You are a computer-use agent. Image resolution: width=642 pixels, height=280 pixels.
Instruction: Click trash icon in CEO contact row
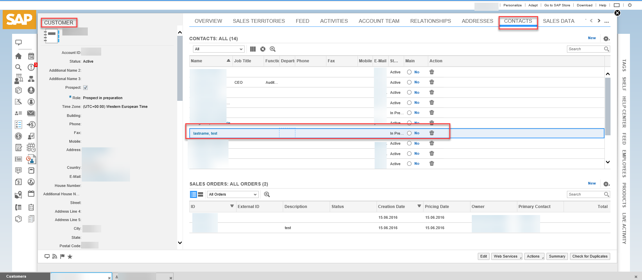(x=432, y=82)
